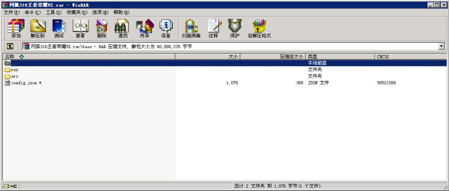Click the 本地磁盘 type cell
The height and width of the screenshot is (191, 449).
317,63
